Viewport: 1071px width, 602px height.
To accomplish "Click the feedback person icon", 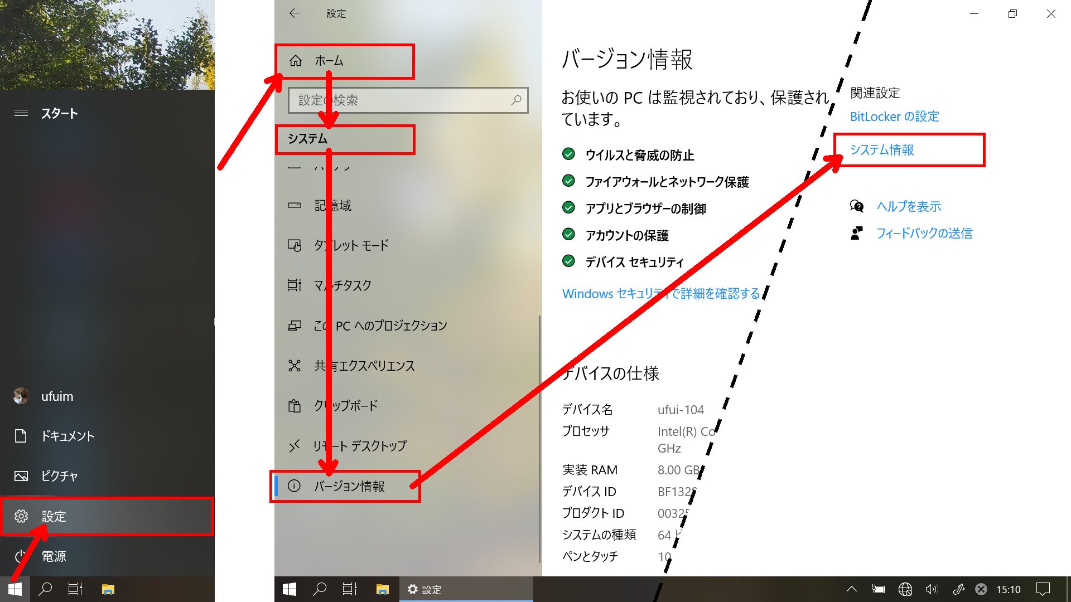I will [x=857, y=234].
